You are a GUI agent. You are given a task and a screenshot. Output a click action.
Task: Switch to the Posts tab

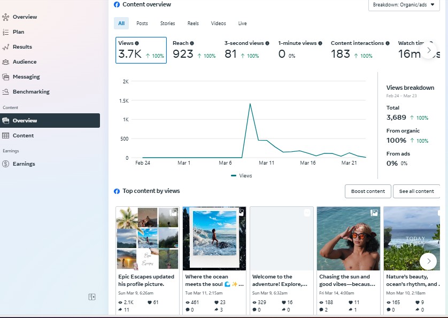click(x=142, y=24)
